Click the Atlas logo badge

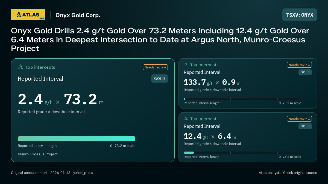click(x=28, y=15)
